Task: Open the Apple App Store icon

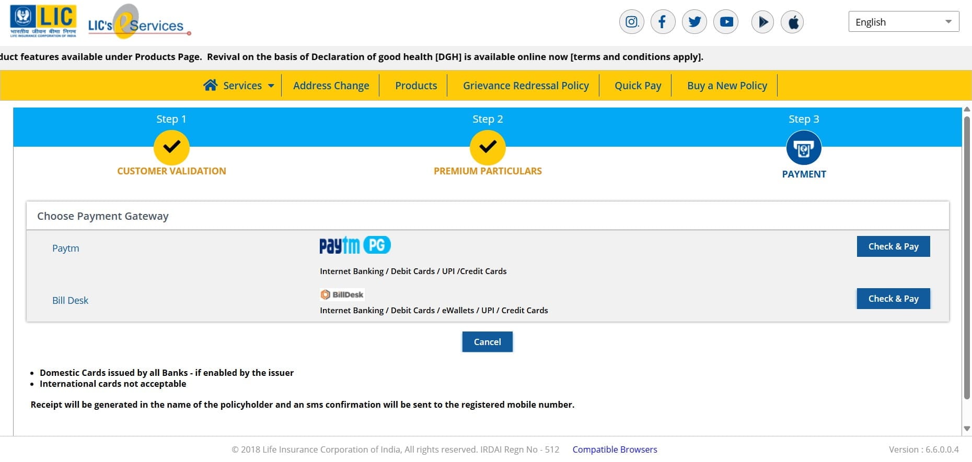Action: [792, 22]
